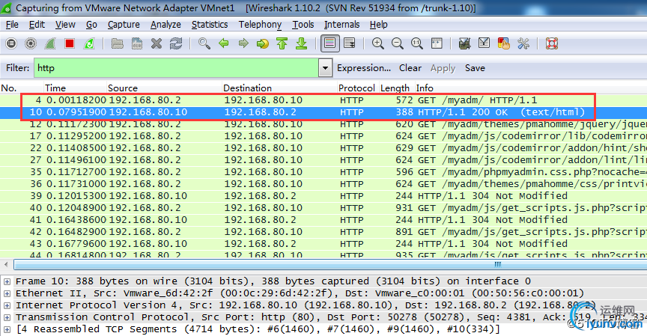Click the packet list horizontal scrollbar thumb
The image size is (647, 336).
click(330, 264)
